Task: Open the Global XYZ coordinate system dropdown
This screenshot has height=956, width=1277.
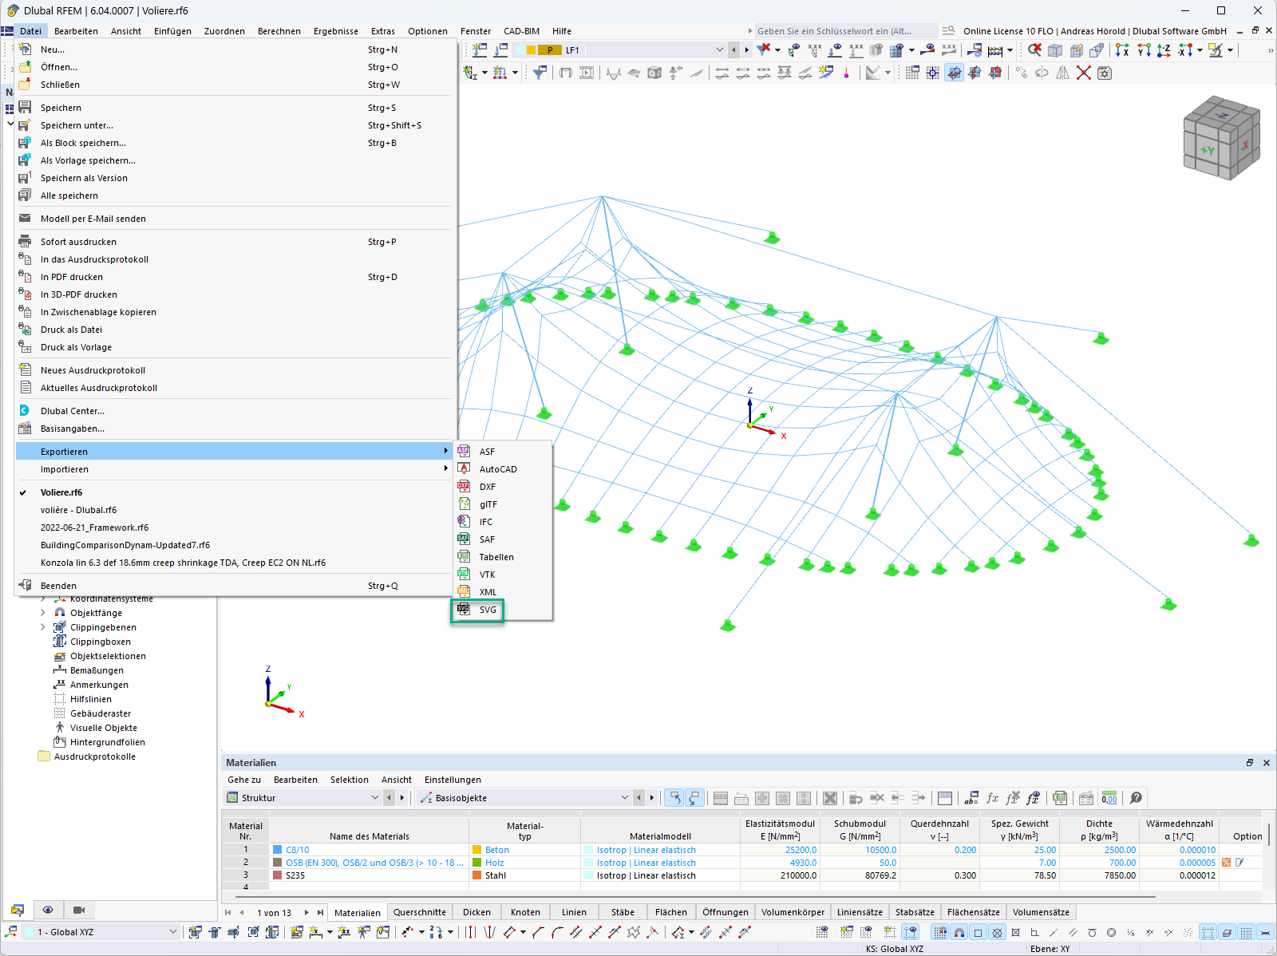Action: pos(101,932)
